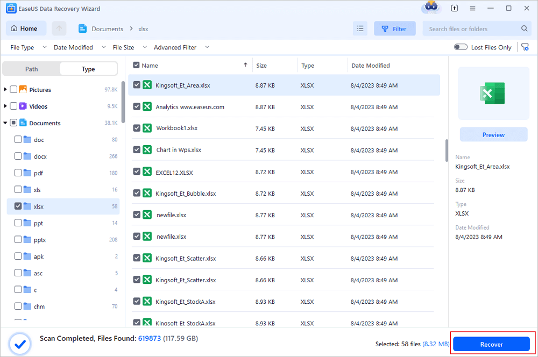
Task: Open the user avatar icon in title bar
Action: 431,8
